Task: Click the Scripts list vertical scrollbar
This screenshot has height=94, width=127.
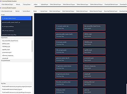Action: (32, 26)
